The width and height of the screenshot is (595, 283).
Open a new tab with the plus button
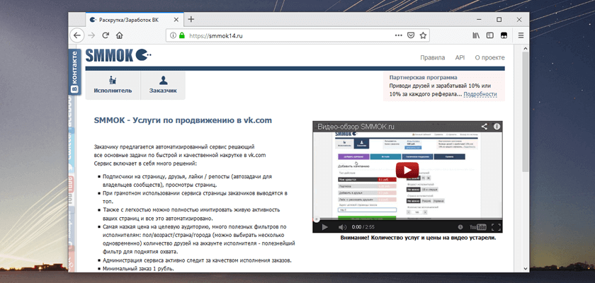tap(191, 19)
